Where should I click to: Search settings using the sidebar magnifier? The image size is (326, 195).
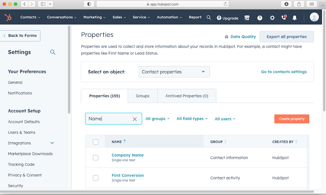point(53,52)
